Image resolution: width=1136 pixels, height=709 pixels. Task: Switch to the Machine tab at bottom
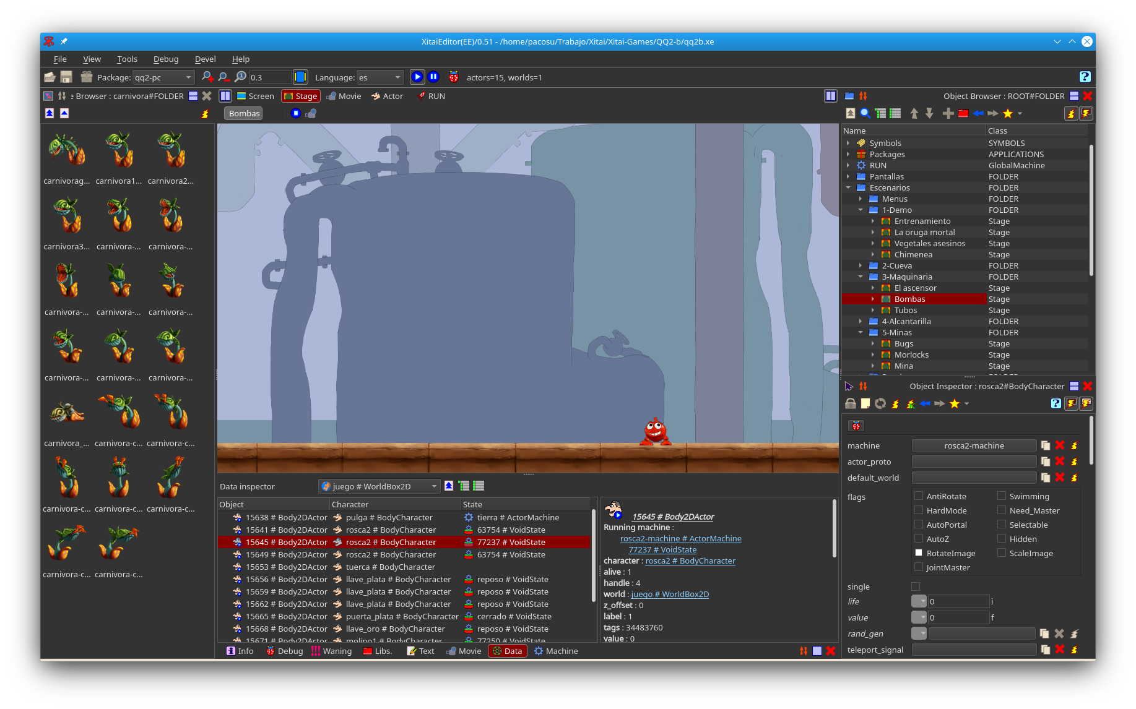pyautogui.click(x=555, y=651)
